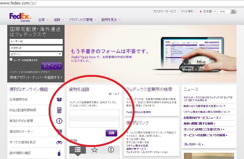Open 梱包材のオーダー link
Viewport: 244px width, 159px height.
[21, 132]
